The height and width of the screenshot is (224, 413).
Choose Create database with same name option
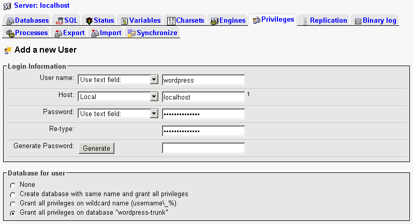click(13, 194)
